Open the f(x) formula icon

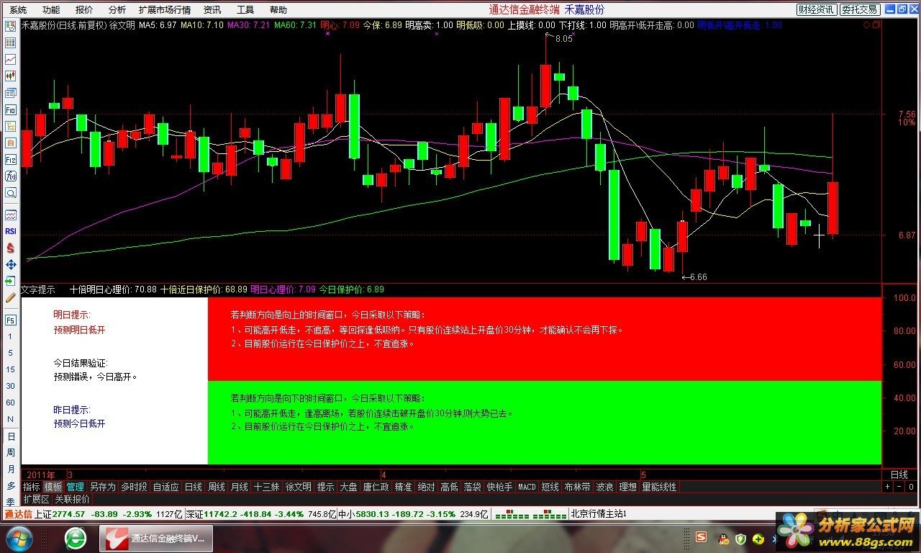(x=11, y=176)
